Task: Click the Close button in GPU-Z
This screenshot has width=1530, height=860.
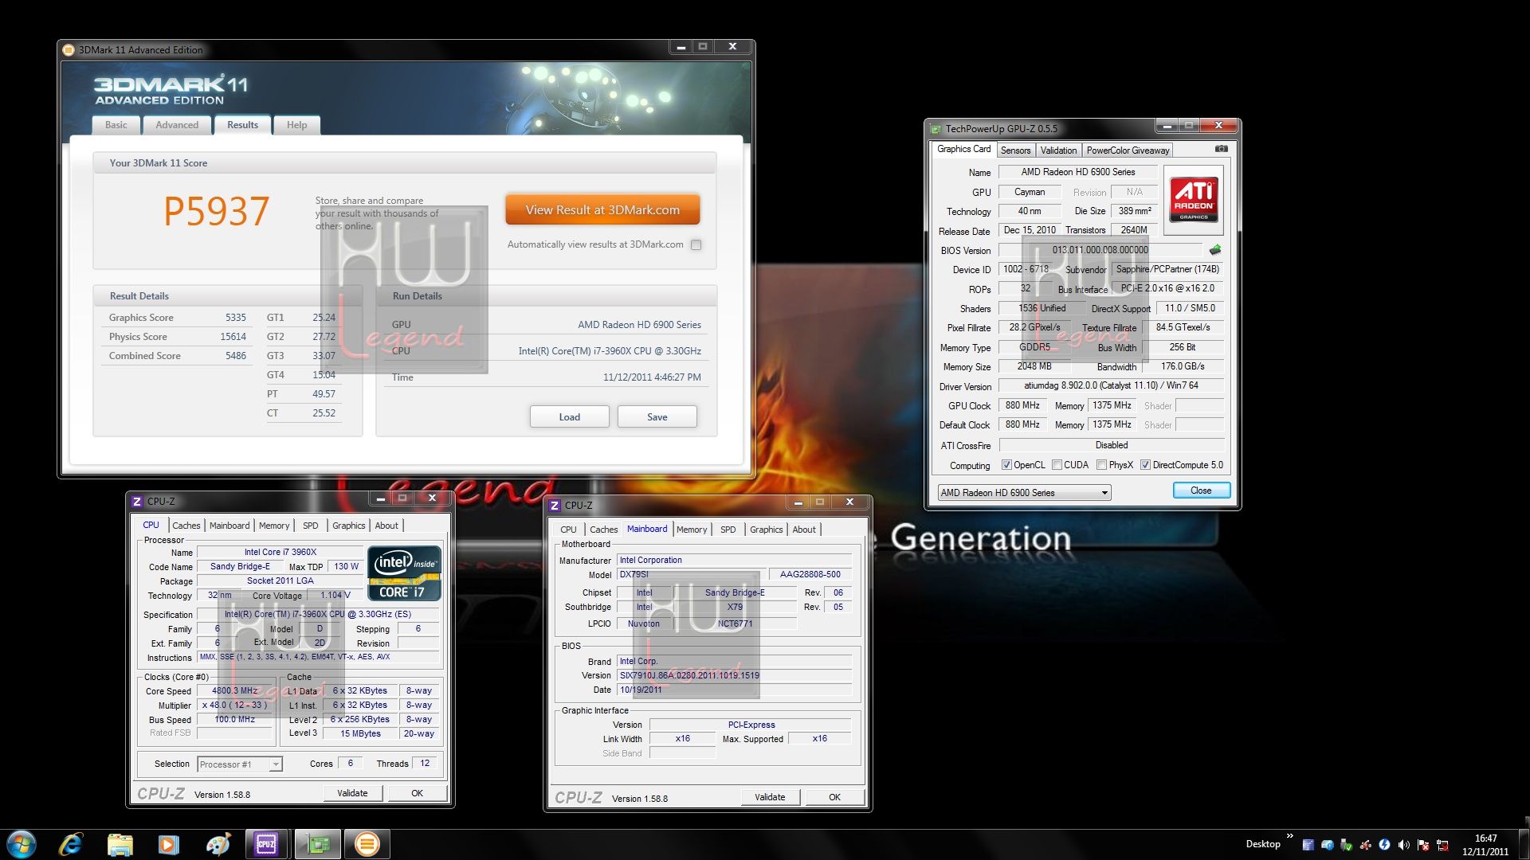Action: click(1201, 491)
